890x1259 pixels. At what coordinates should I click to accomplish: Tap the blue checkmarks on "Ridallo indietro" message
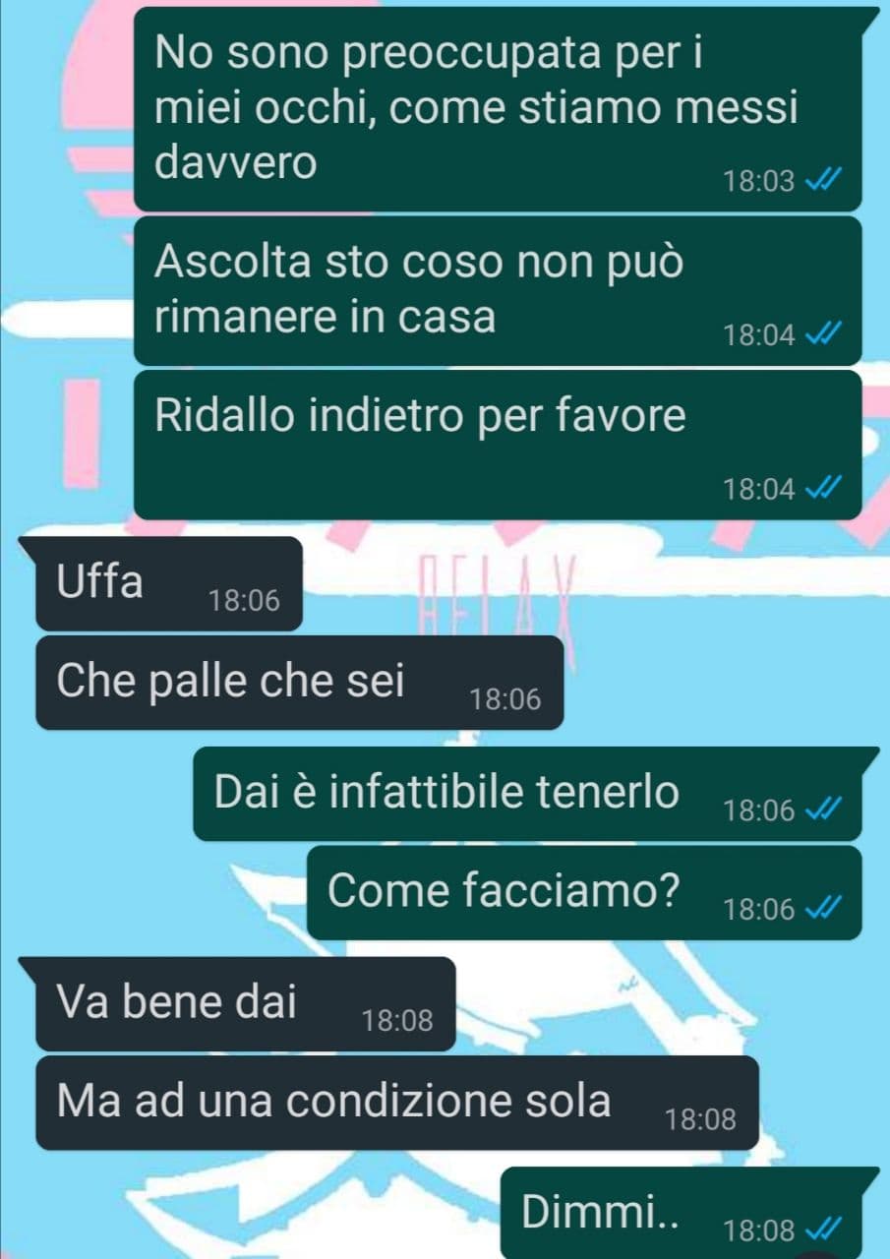pos(821,489)
